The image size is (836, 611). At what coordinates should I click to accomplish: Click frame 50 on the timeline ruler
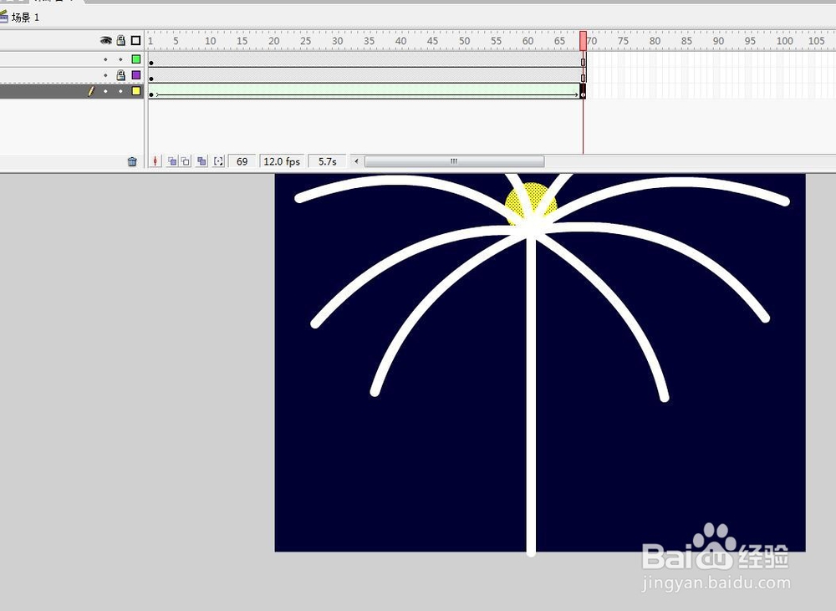(x=463, y=41)
